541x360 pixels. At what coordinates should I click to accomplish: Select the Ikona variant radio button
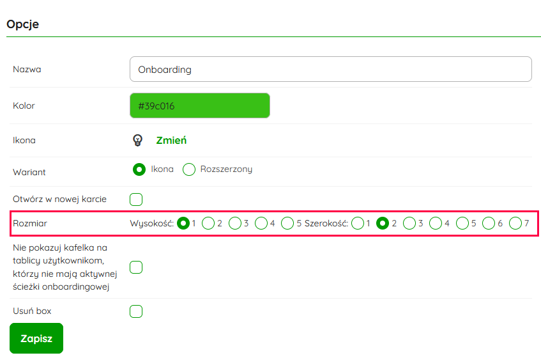tap(139, 169)
